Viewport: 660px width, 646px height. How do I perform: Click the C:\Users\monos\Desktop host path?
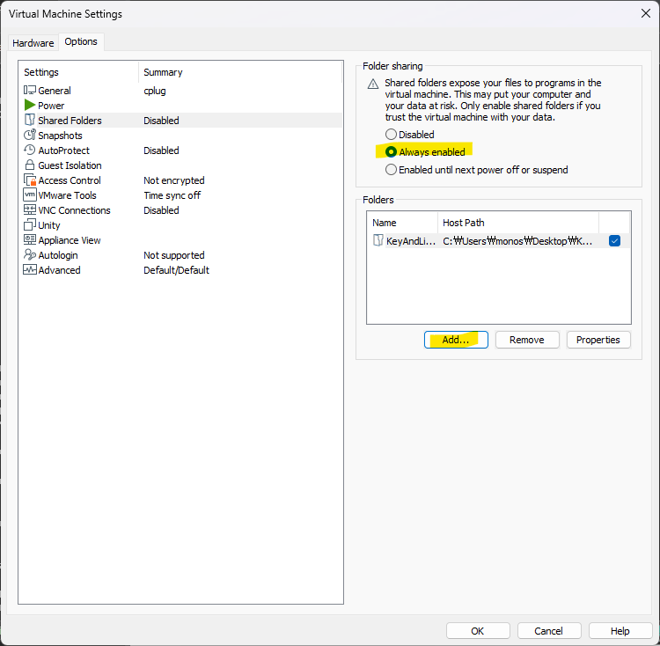(517, 241)
